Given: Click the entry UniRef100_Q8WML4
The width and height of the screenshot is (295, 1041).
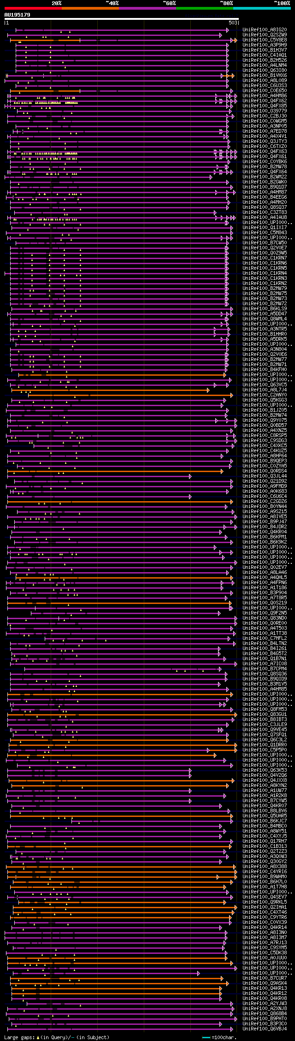Looking at the screenshot, I should pos(265,319).
